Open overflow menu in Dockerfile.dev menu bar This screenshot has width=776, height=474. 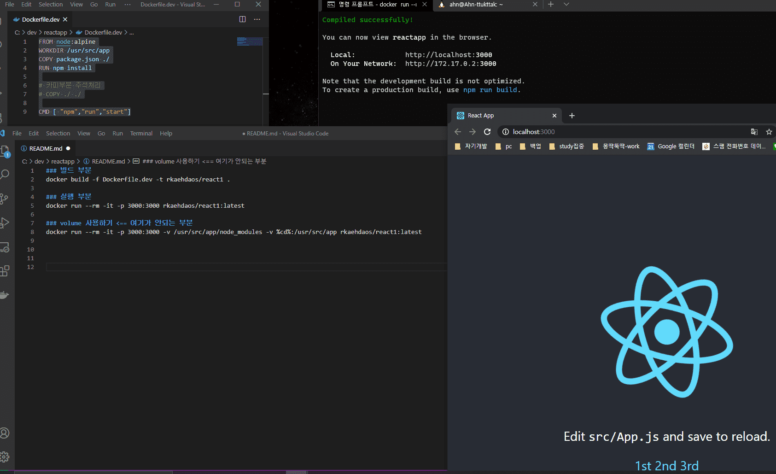click(128, 4)
